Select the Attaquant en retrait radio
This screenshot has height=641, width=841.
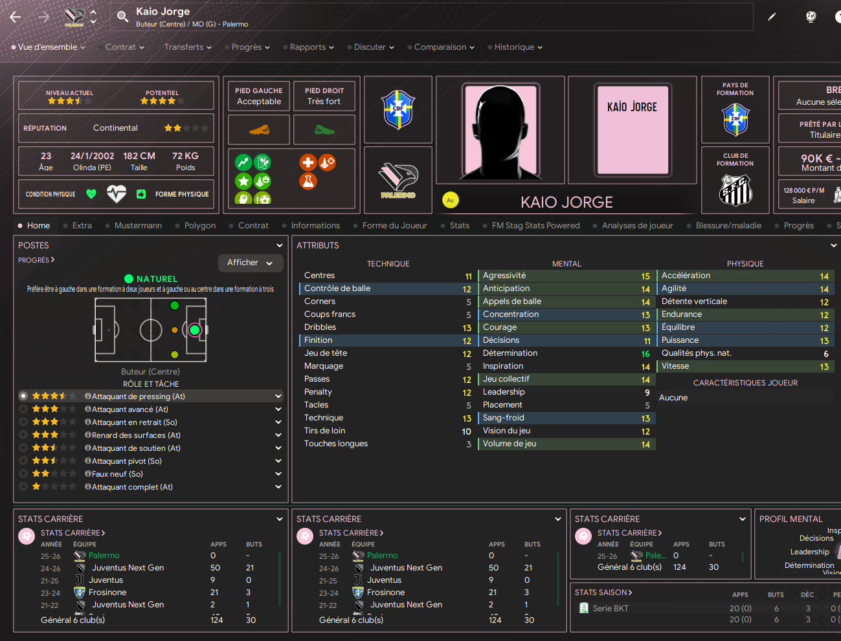(23, 422)
